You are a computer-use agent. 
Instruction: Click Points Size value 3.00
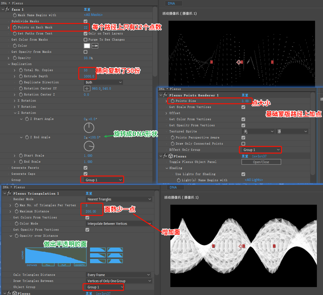coord(245,101)
